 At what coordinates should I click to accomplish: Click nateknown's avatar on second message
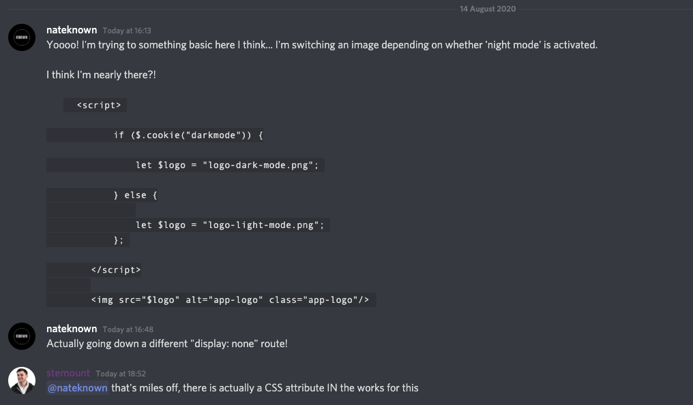[x=22, y=336]
